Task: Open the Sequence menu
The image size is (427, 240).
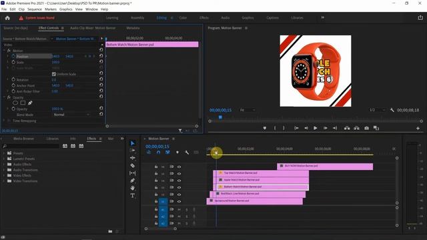Action: point(35,9)
